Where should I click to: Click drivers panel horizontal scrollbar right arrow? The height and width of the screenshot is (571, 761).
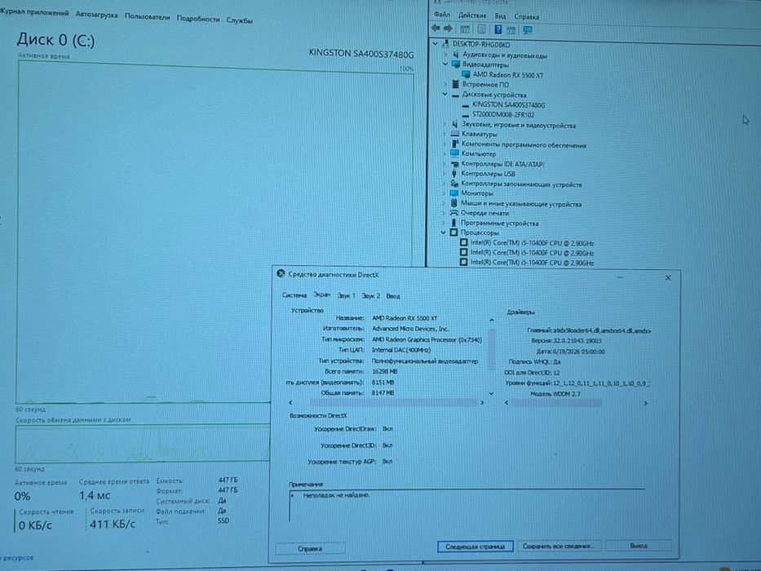(645, 403)
